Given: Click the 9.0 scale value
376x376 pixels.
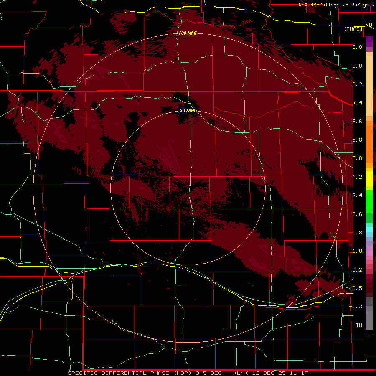Looking at the screenshot, I should [357, 66].
